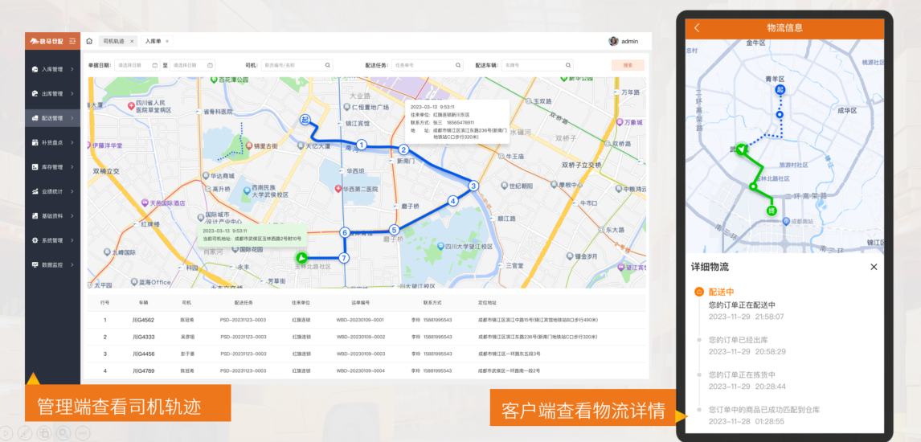Click the 业绩统计 chart icon

[35, 191]
